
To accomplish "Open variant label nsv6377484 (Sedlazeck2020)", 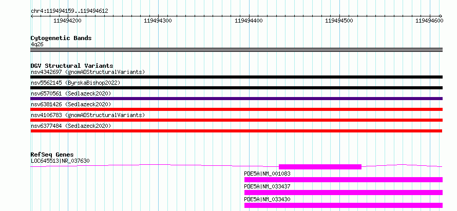I will 71,126.
